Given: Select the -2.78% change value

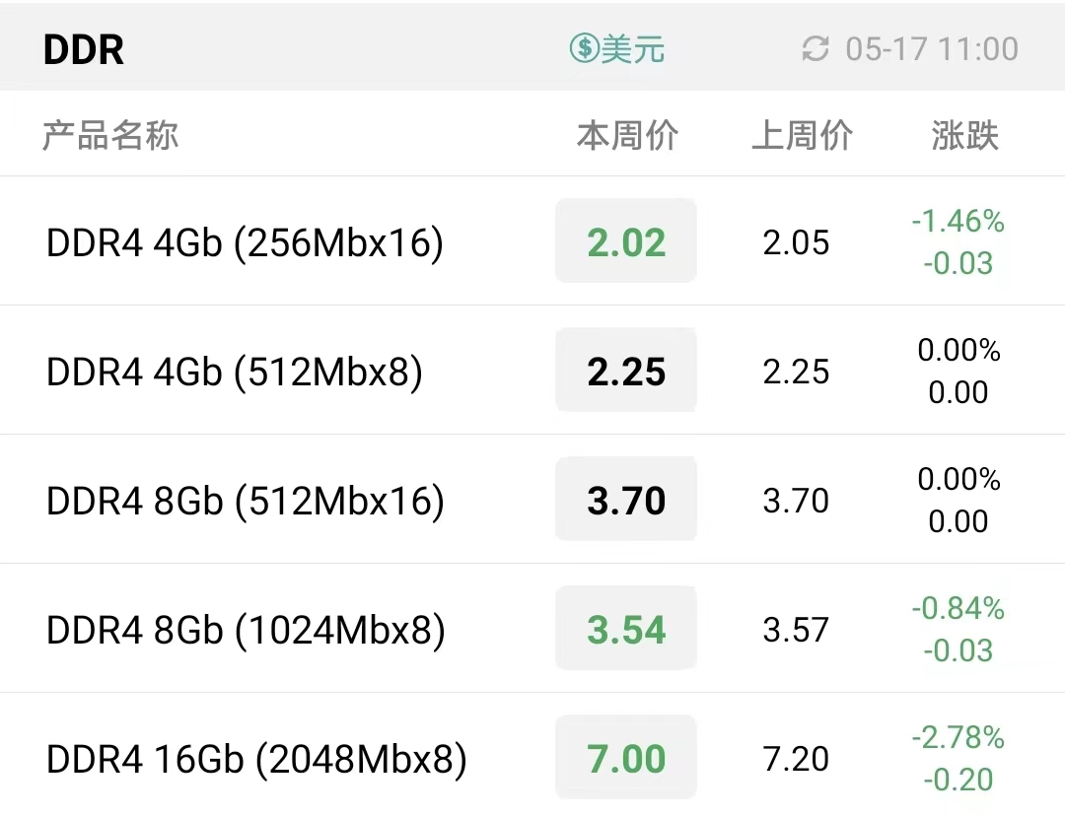Looking at the screenshot, I should click(958, 737).
